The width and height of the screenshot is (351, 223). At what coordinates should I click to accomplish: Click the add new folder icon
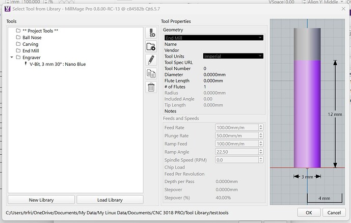click(x=151, y=47)
